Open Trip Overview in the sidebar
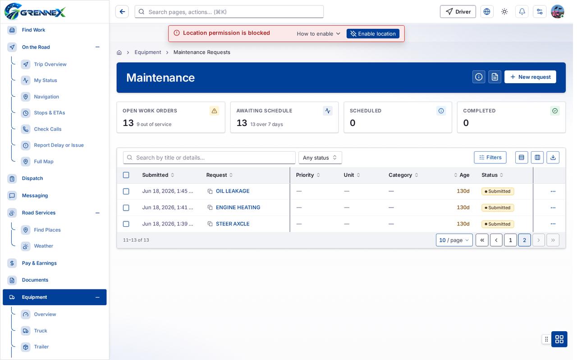Viewport: 577px width, 360px height. point(50,64)
